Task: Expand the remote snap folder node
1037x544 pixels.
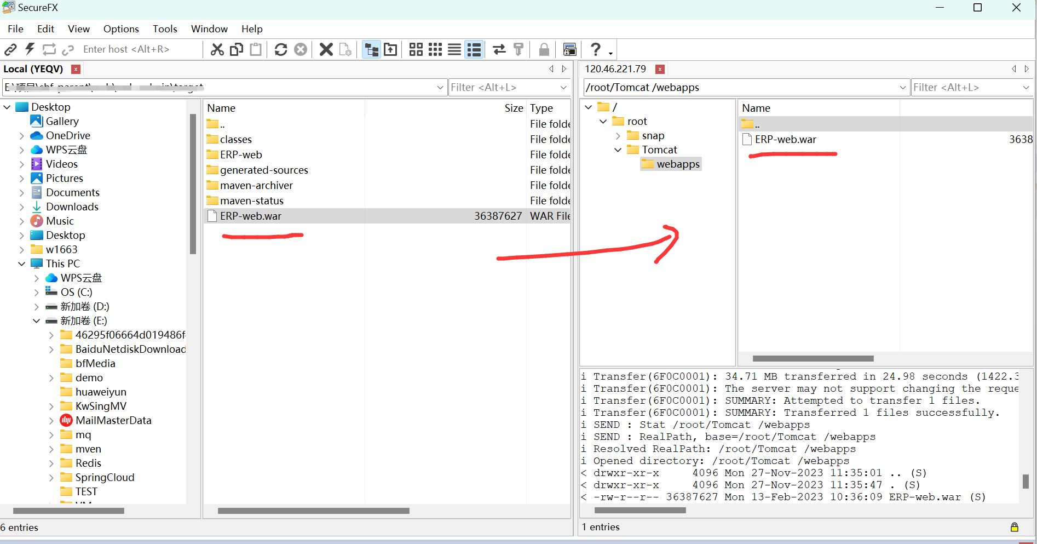Action: pyautogui.click(x=618, y=135)
